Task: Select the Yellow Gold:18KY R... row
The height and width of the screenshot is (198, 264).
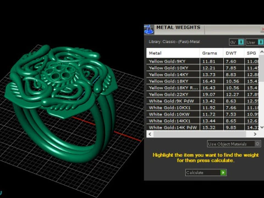Action: (x=202, y=87)
